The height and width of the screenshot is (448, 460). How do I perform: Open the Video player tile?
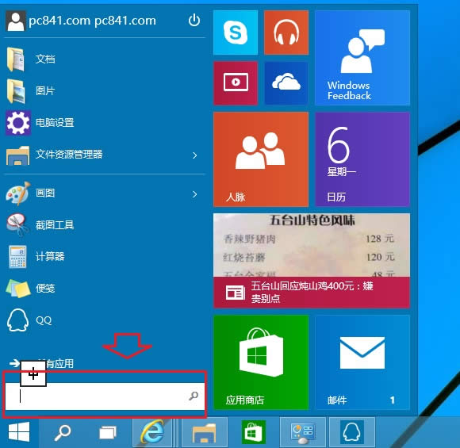(x=236, y=83)
